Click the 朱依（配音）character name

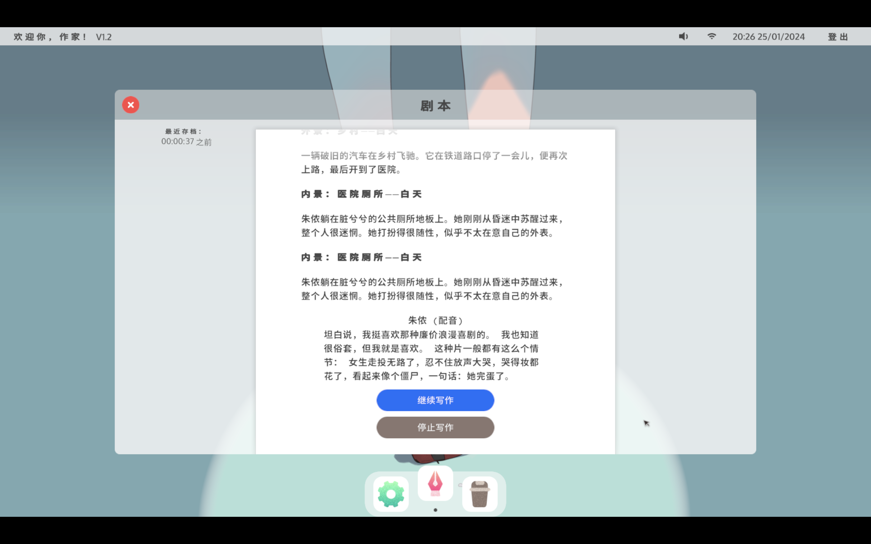[435, 320]
